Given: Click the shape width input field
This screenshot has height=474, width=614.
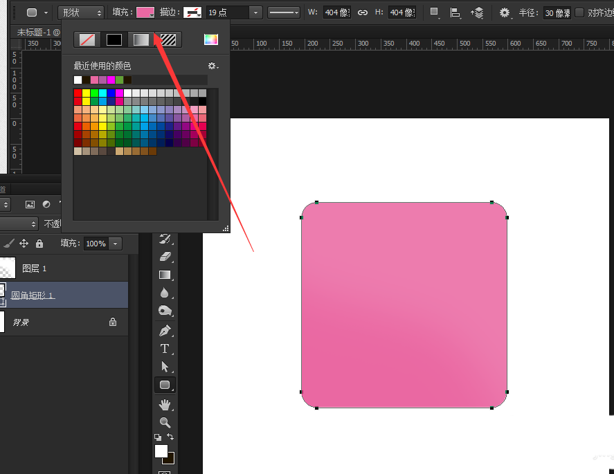Looking at the screenshot, I should point(337,12).
